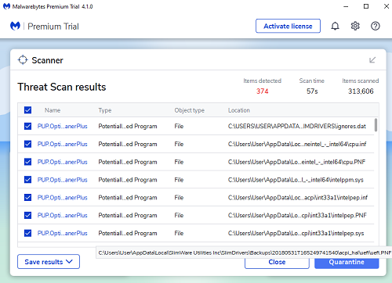This screenshot has width=392, height=283.
Task: Uncheck the row for intelpep.inf
Action: 27,197
